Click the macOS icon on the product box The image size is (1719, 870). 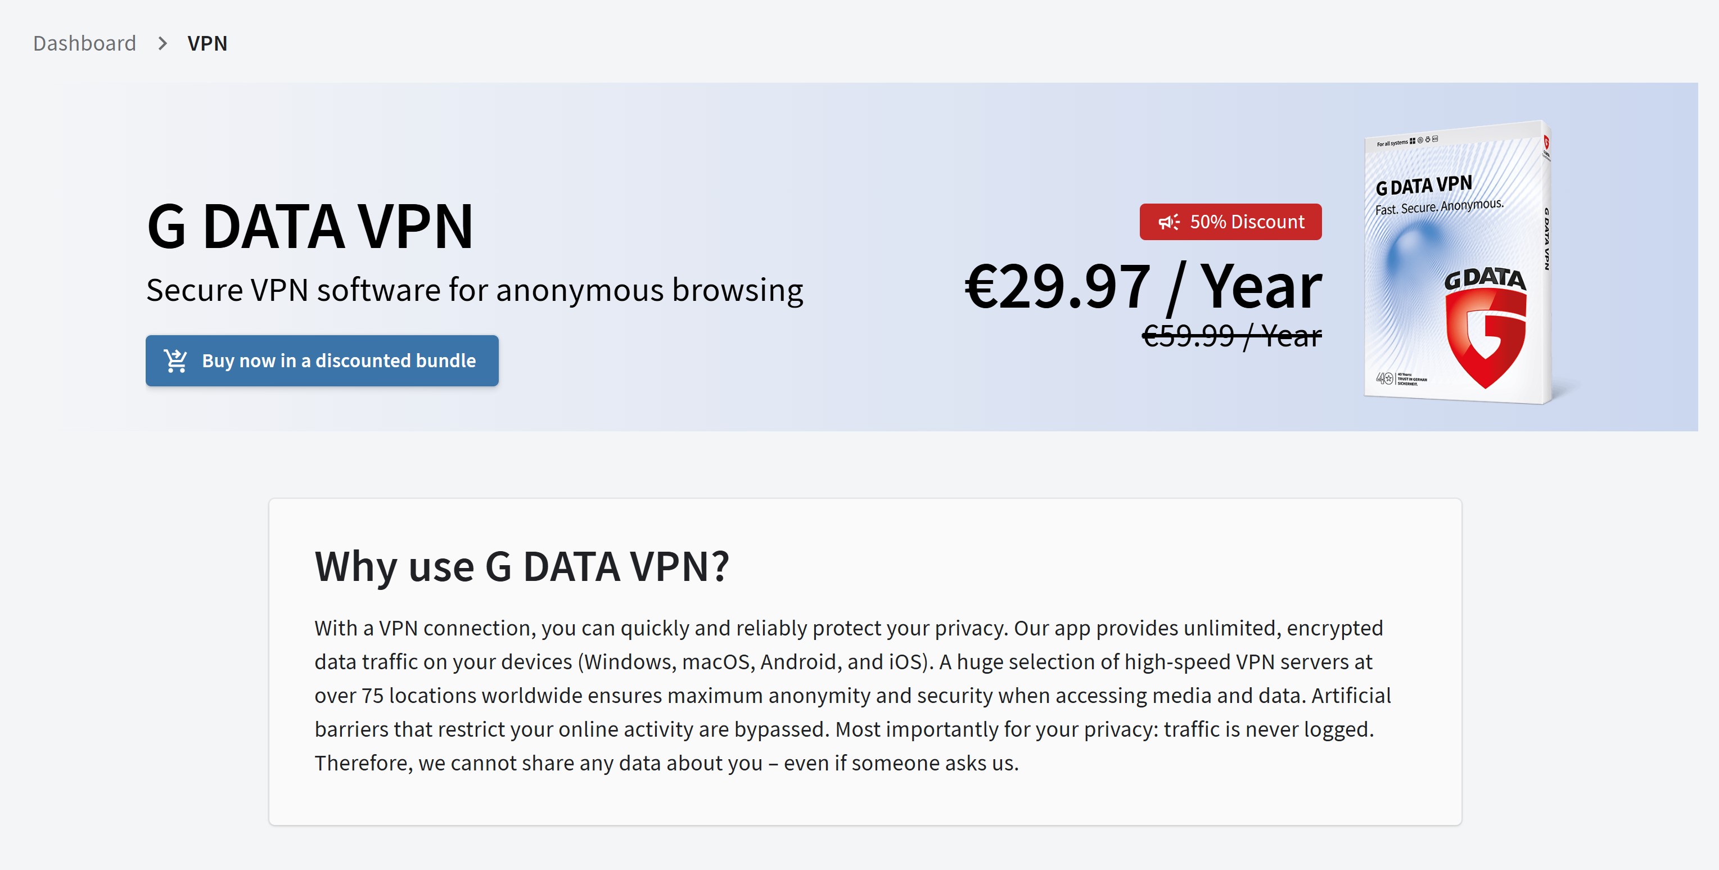[x=1420, y=141]
